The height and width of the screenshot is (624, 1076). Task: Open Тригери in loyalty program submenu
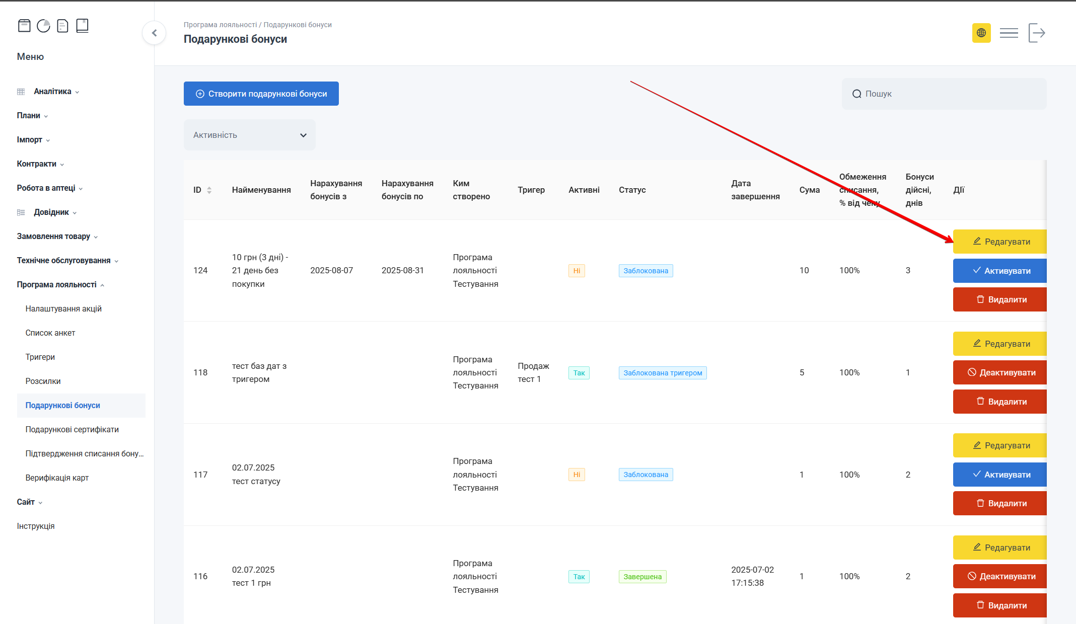[x=40, y=357]
